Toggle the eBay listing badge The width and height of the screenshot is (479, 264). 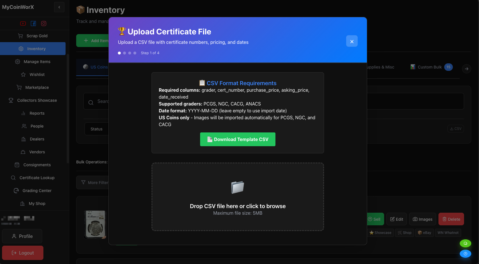click(424, 232)
